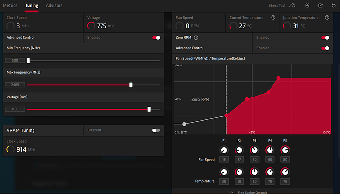Screen dimensions: 340x194
Task: Toggle the Zero RPM switch
Action: (x=325, y=38)
